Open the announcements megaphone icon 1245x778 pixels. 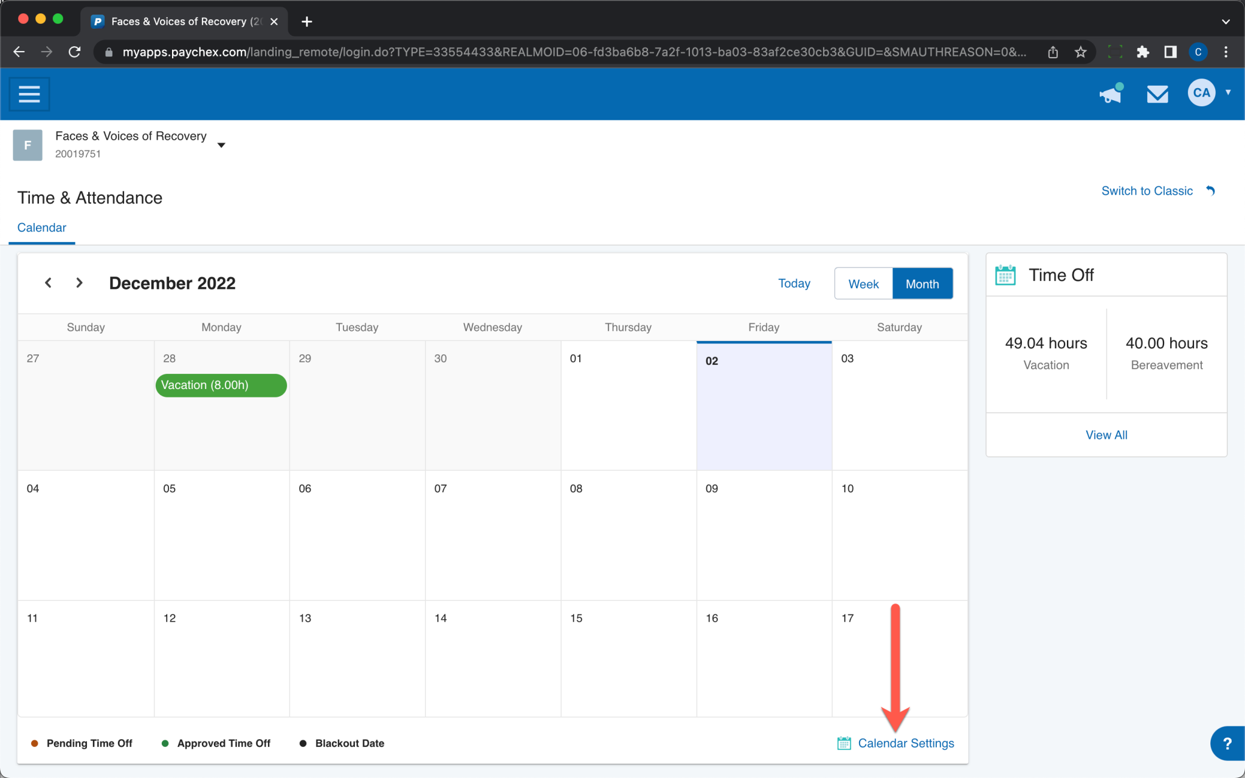[1111, 94]
